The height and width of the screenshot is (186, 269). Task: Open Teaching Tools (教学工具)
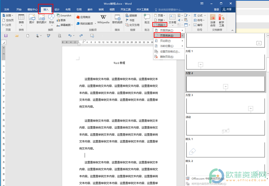[x=221, y=20]
